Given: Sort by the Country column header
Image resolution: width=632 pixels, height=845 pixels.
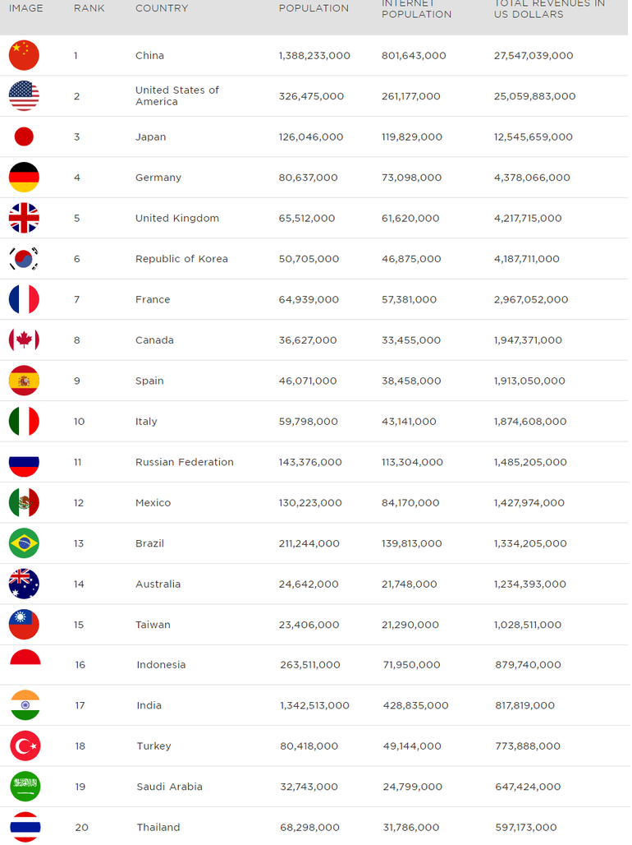Looking at the screenshot, I should coord(162,8).
